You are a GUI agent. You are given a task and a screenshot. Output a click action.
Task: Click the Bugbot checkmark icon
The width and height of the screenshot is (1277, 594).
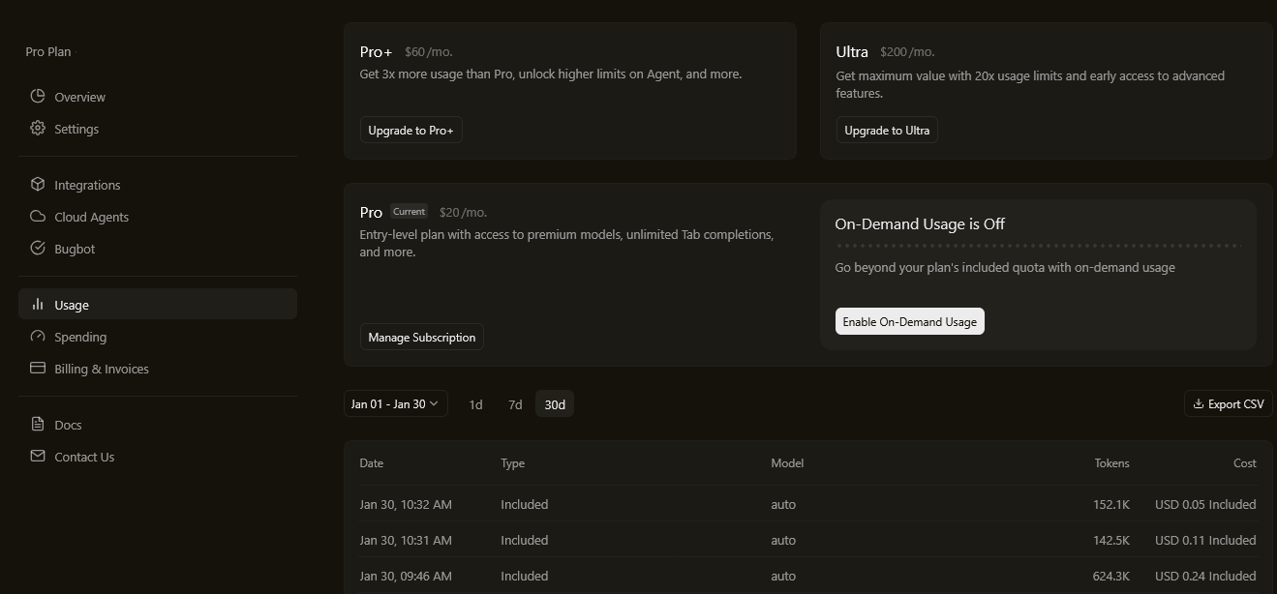point(38,249)
